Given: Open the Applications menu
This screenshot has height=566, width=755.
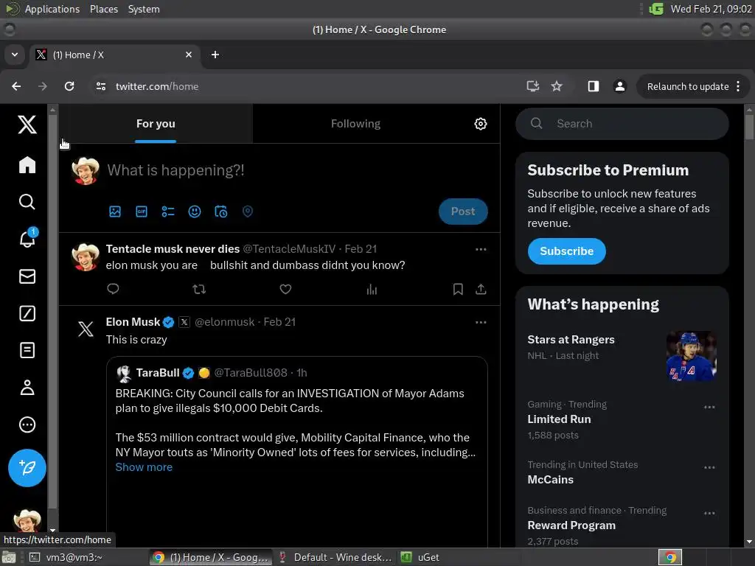Looking at the screenshot, I should pos(52,9).
